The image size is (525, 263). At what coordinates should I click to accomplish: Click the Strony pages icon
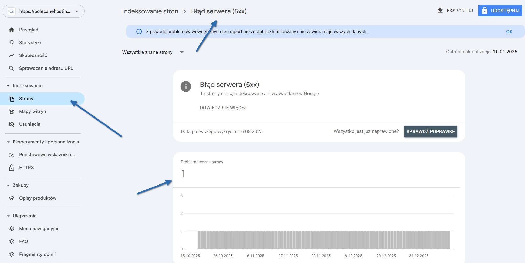click(12, 99)
